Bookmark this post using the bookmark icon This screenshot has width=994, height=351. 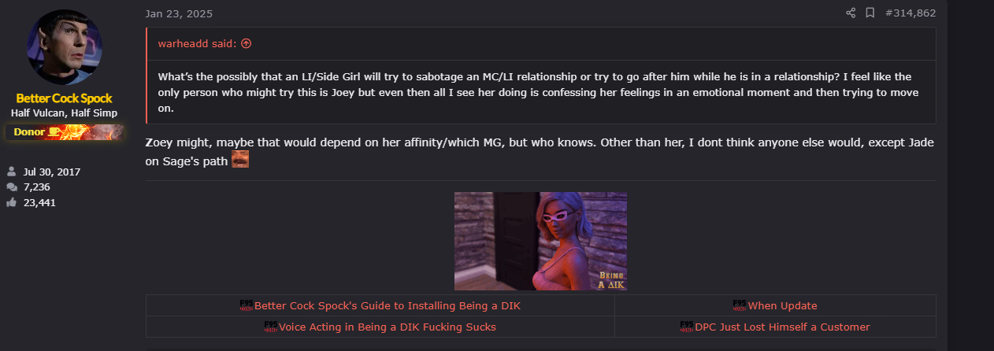click(x=870, y=13)
